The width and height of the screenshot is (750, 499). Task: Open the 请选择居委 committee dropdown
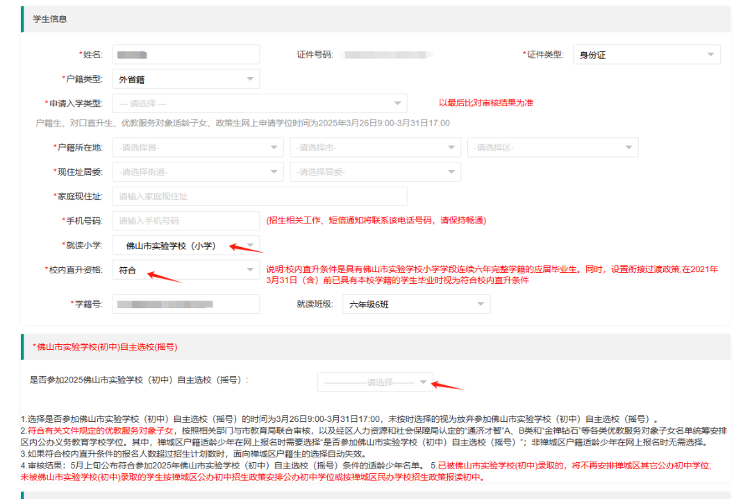tap(375, 171)
